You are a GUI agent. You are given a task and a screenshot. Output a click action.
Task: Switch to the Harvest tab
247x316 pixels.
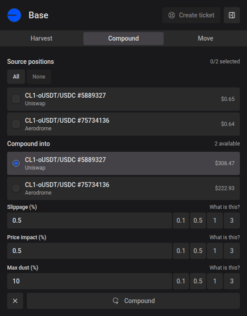41,38
